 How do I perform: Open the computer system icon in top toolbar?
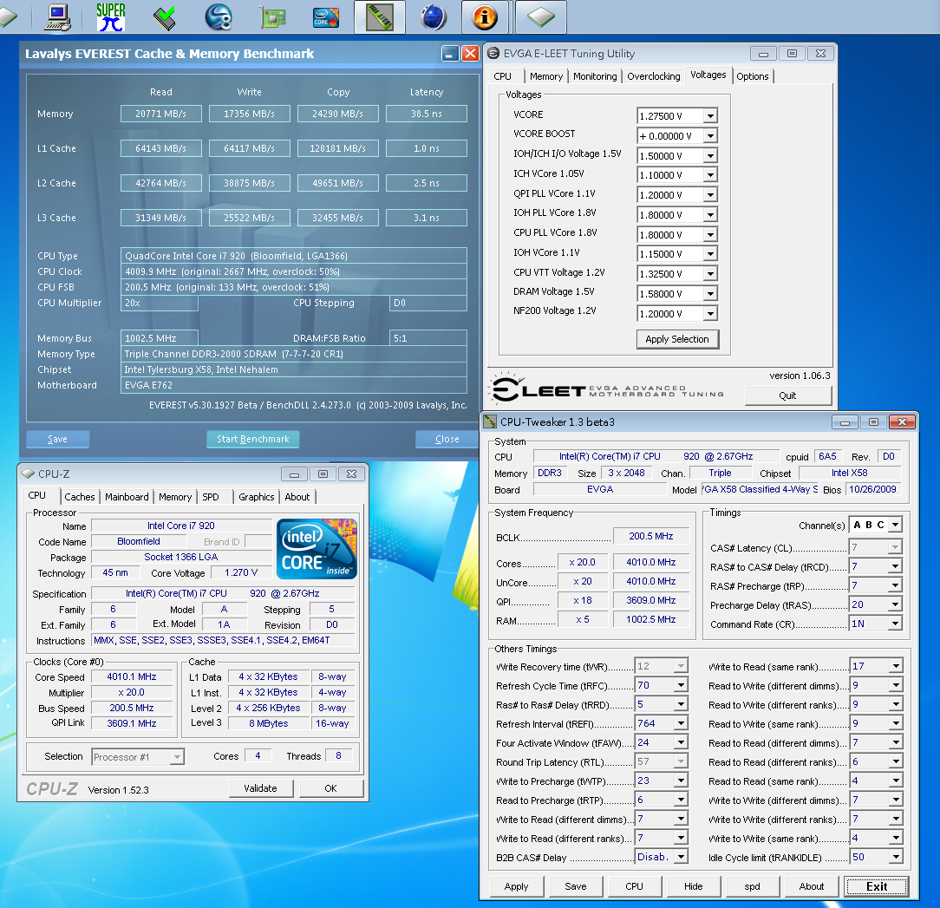click(x=57, y=16)
